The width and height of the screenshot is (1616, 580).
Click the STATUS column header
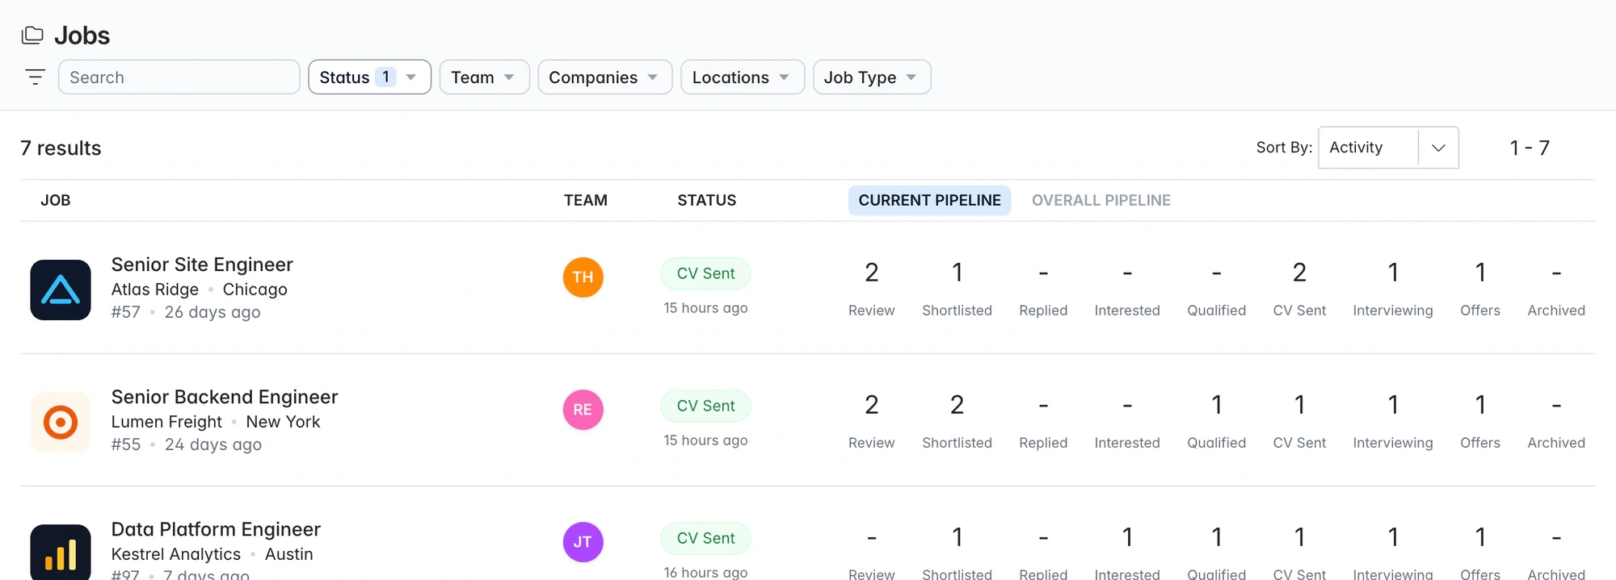706,200
